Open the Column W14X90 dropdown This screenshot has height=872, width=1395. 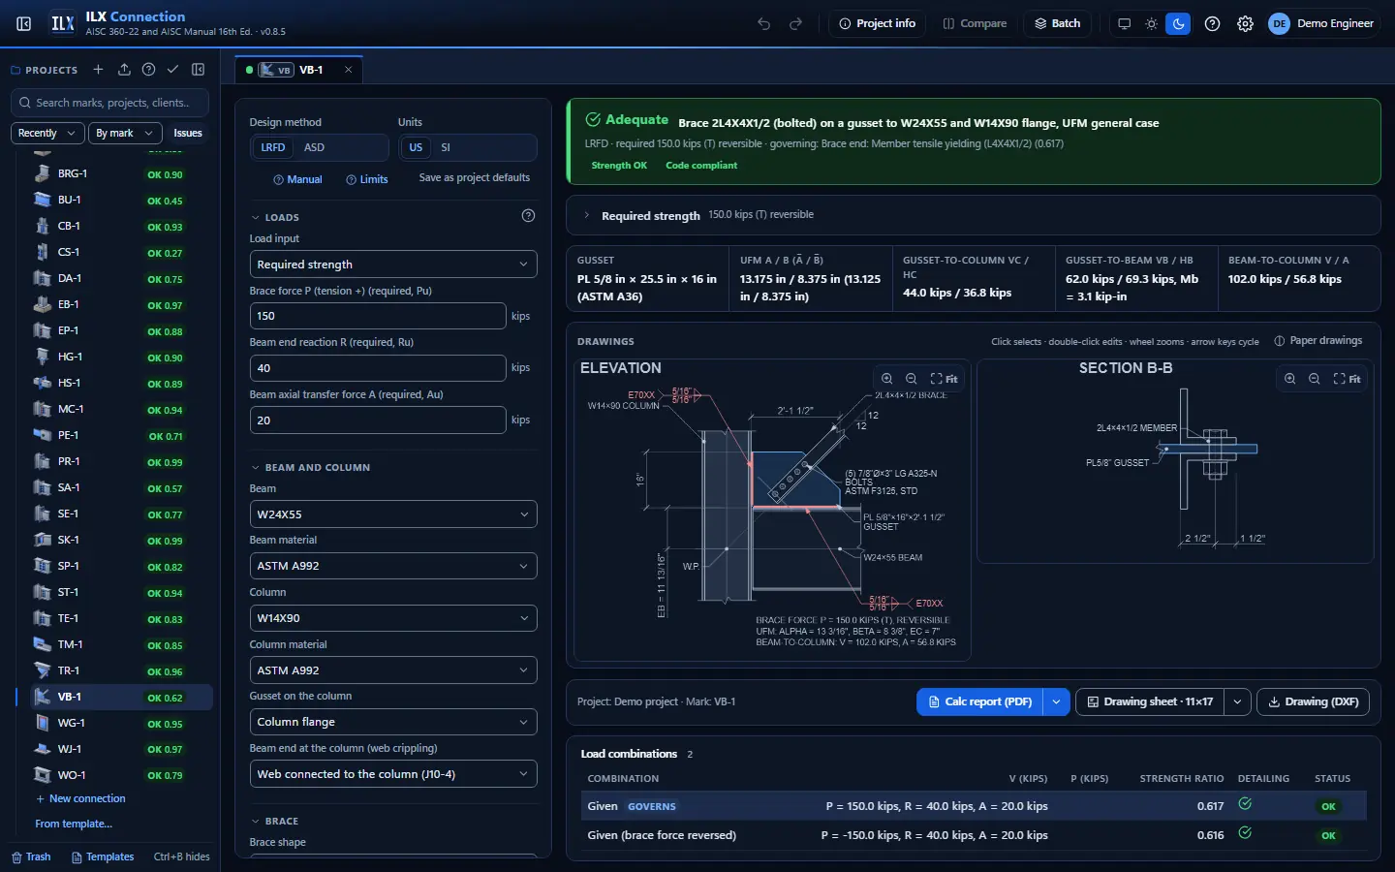[x=393, y=618]
